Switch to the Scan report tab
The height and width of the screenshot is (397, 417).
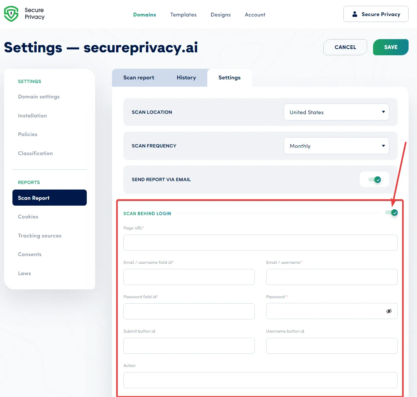139,78
